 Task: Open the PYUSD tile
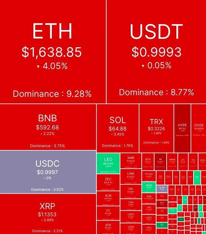click(x=149, y=176)
